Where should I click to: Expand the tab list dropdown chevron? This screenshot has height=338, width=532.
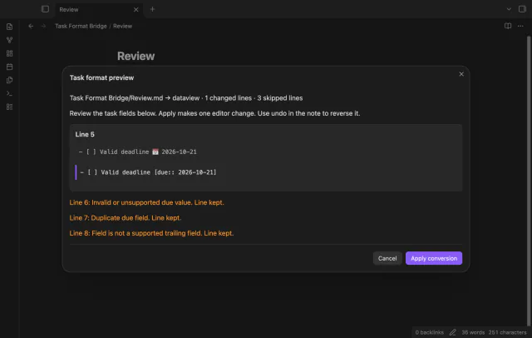tap(509, 9)
